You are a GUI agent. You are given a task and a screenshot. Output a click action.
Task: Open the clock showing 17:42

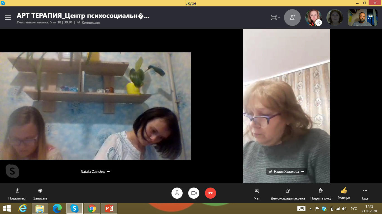(369, 208)
